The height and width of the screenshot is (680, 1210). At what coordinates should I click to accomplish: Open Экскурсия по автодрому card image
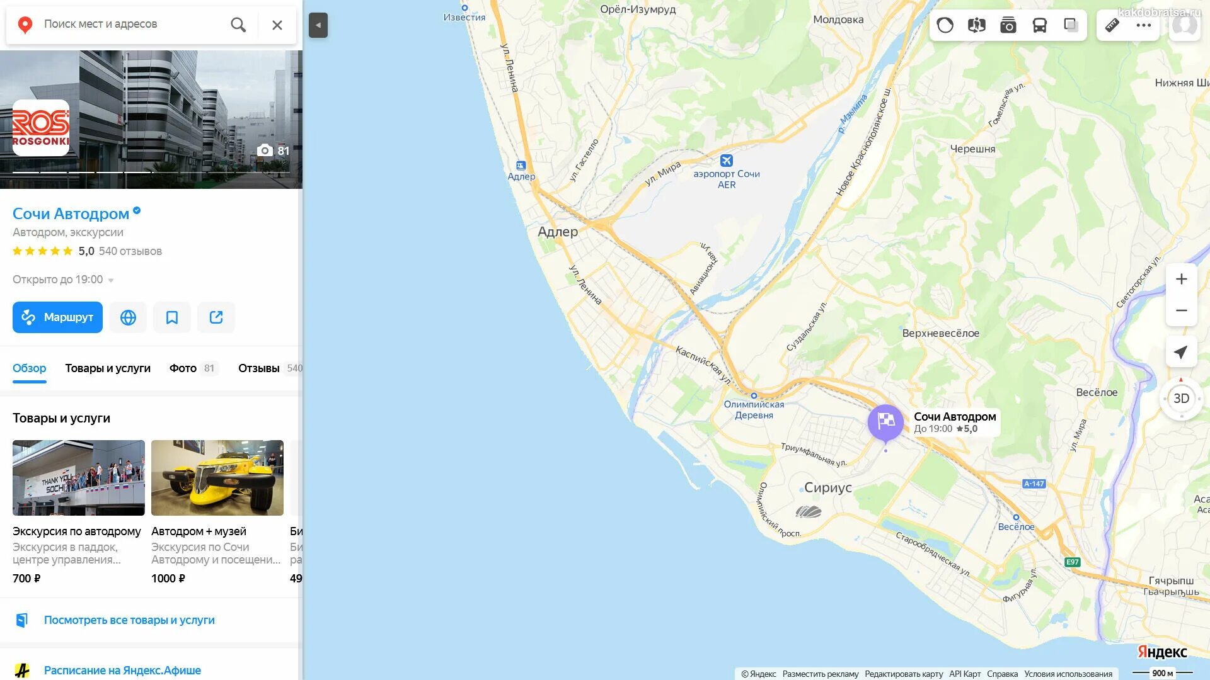pyautogui.click(x=79, y=478)
